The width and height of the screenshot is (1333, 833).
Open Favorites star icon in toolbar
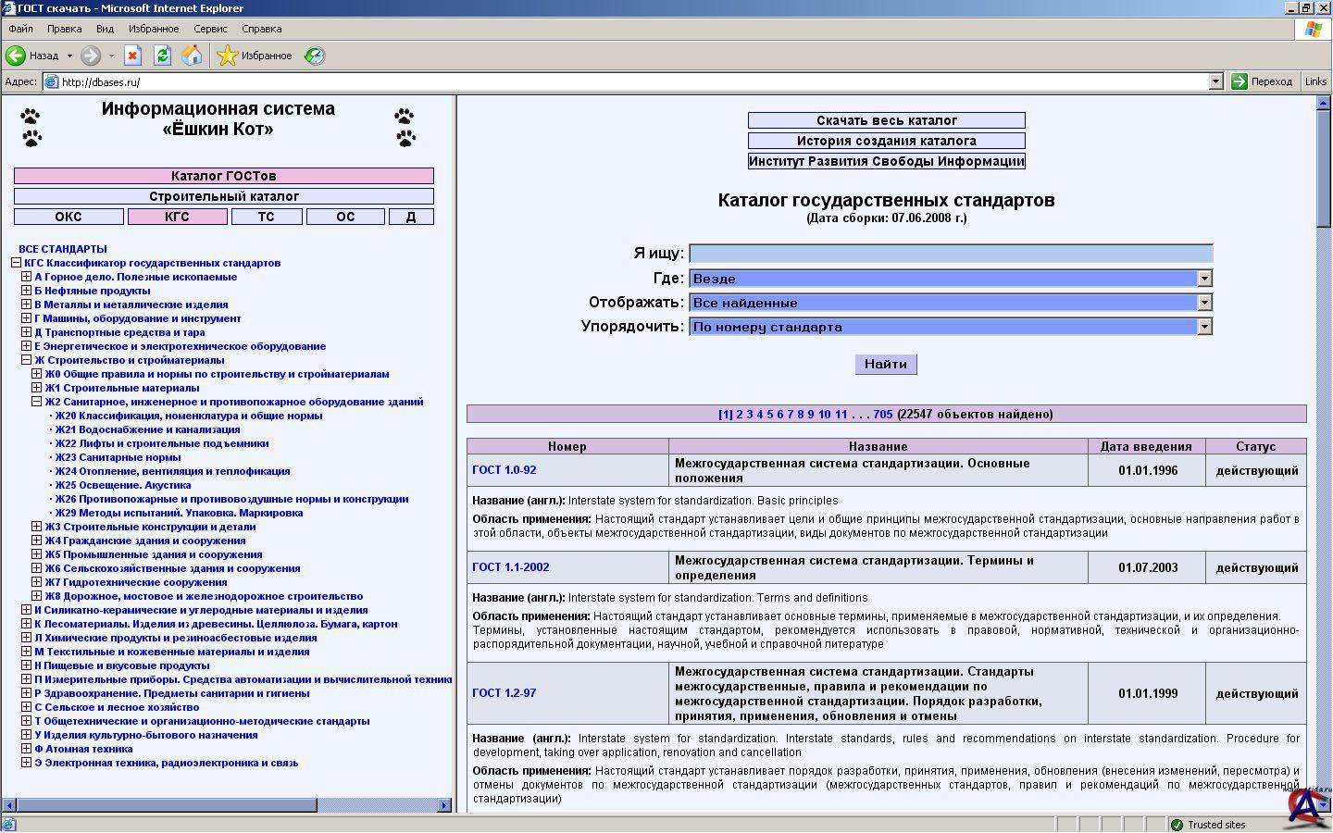[228, 56]
